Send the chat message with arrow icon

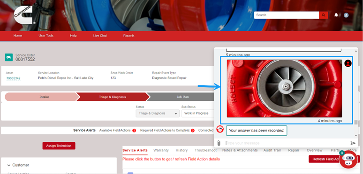(353, 143)
